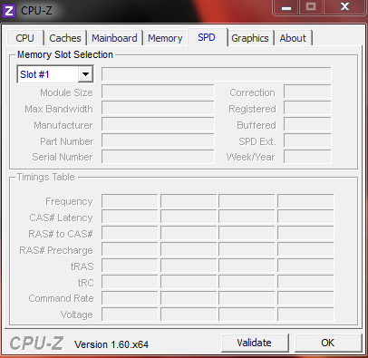This screenshot has height=358, width=368.
Task: Switch to the CPU tab
Action: (24, 38)
